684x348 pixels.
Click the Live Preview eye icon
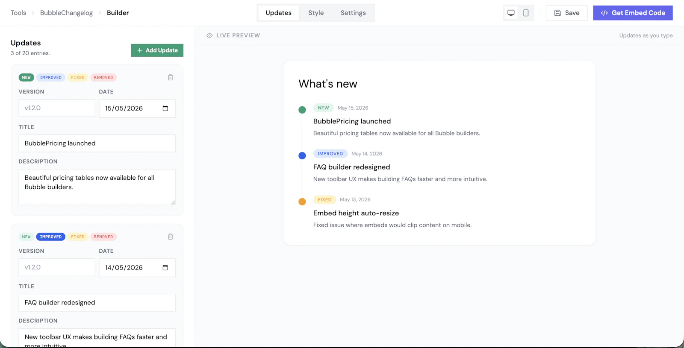coord(209,35)
